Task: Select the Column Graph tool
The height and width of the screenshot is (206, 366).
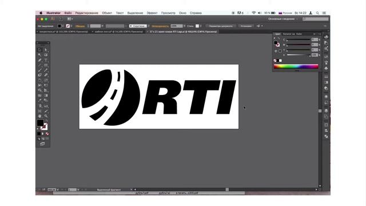Action: (x=46, y=106)
